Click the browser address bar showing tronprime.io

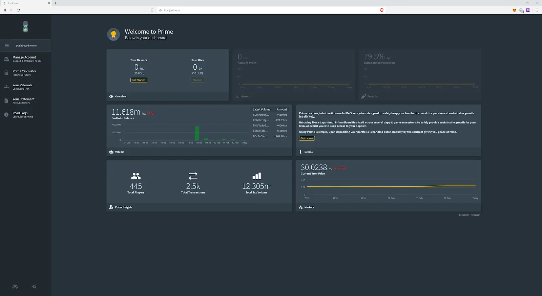click(268, 10)
